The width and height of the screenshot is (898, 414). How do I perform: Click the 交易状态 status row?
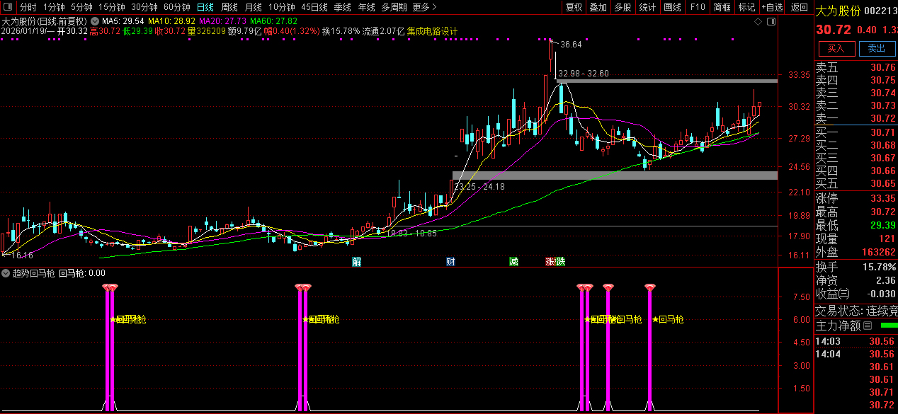point(856,310)
